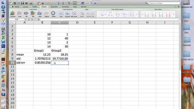Switch to the Tables tab
Viewport: 194px width, 109px height.
35,7
